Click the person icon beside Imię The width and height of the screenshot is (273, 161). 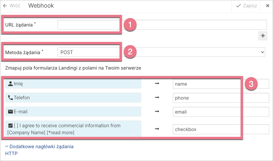10,84
